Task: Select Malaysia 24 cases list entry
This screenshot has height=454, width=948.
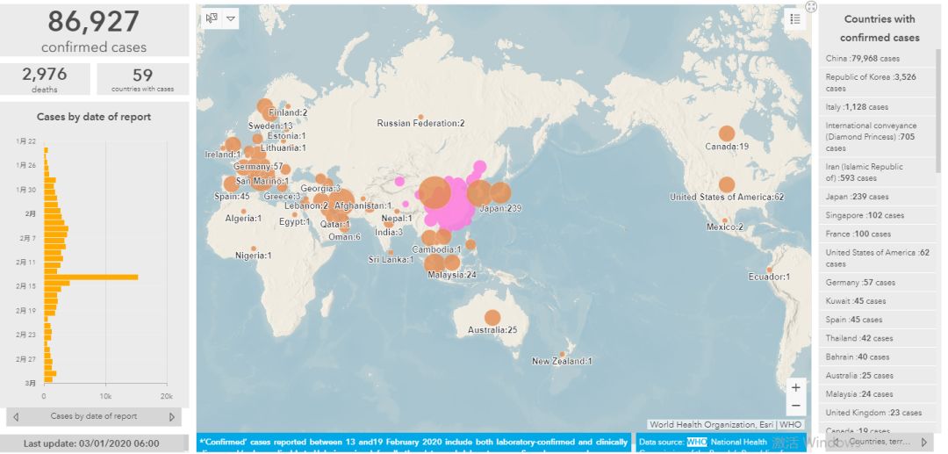Action: coord(877,394)
